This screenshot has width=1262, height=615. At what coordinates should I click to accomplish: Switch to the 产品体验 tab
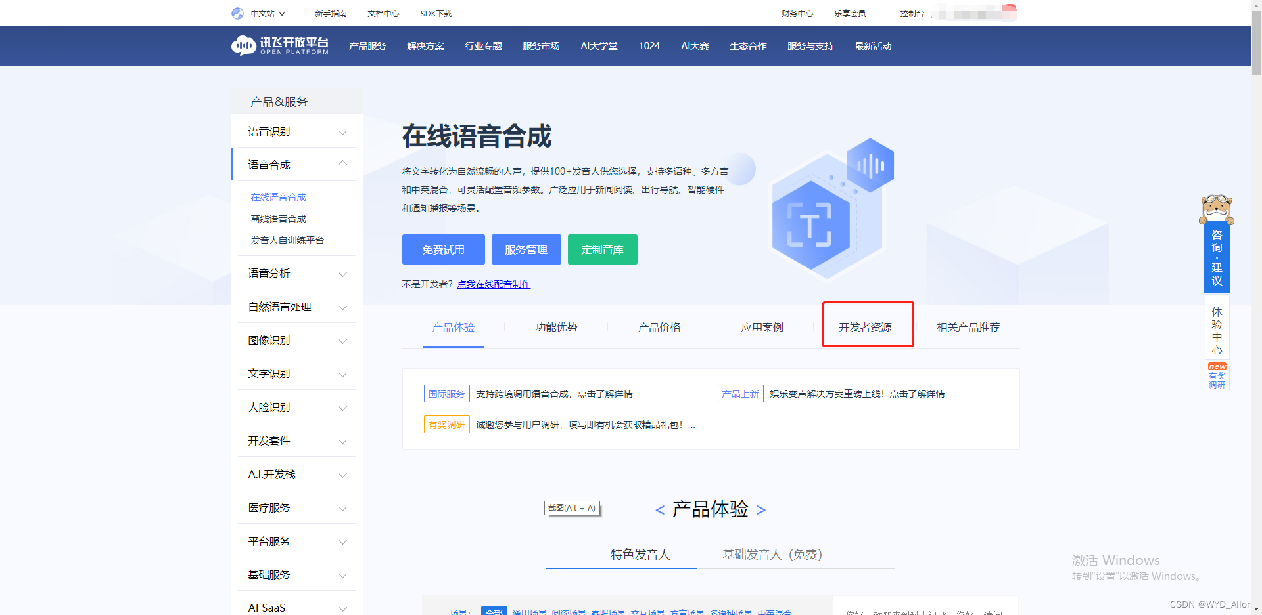[x=454, y=327]
